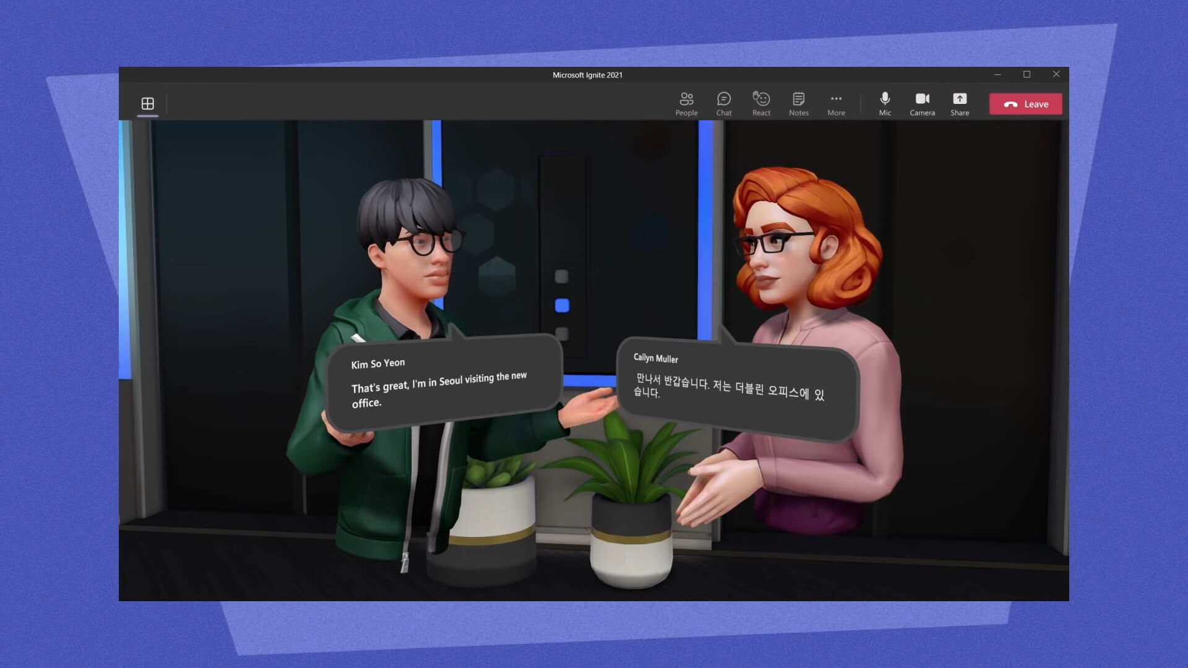Viewport: 1188px width, 668px height.
Task: Select the Microsoft Ignite 2021 title
Action: [587, 74]
